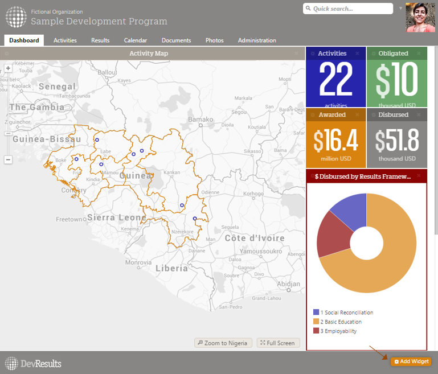Open Activities widget settings gear
The image size is (438, 374).
(313, 54)
